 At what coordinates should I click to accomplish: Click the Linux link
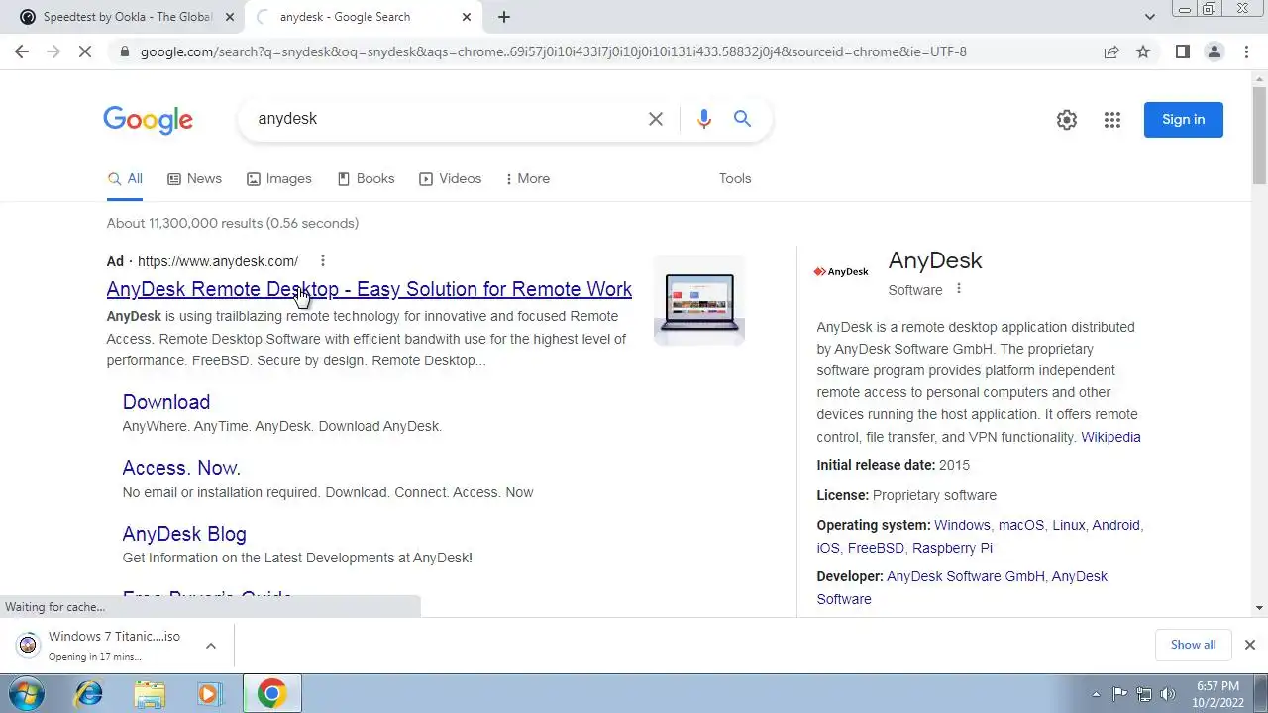click(1068, 525)
